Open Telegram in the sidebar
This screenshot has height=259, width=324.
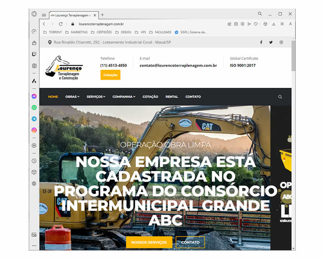coord(34,119)
